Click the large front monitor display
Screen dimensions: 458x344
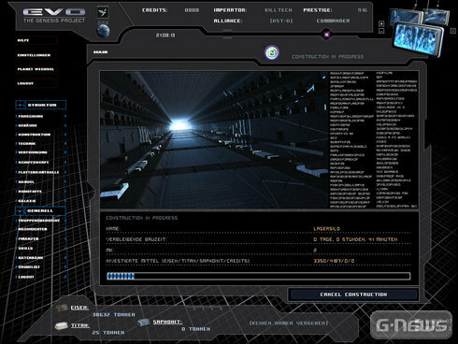[419, 39]
